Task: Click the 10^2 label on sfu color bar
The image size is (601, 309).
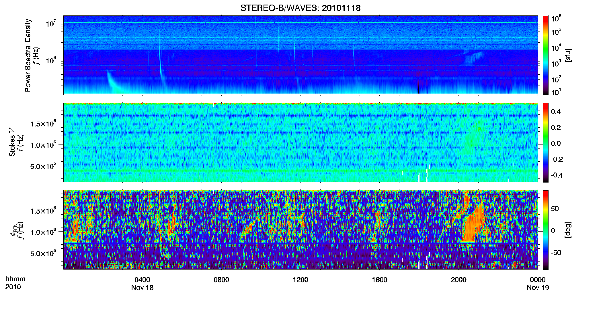Action: [x=556, y=79]
